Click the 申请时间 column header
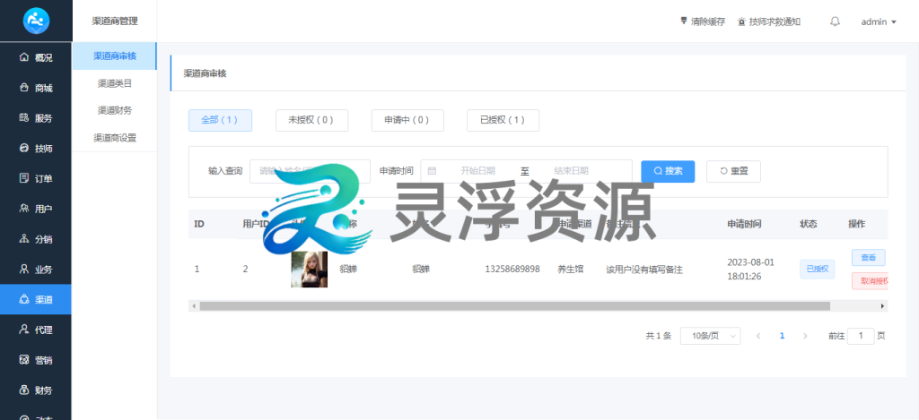This screenshot has height=420, width=919. point(744,224)
